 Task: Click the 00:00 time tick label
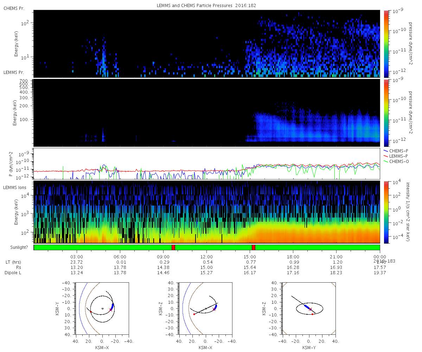point(380,257)
